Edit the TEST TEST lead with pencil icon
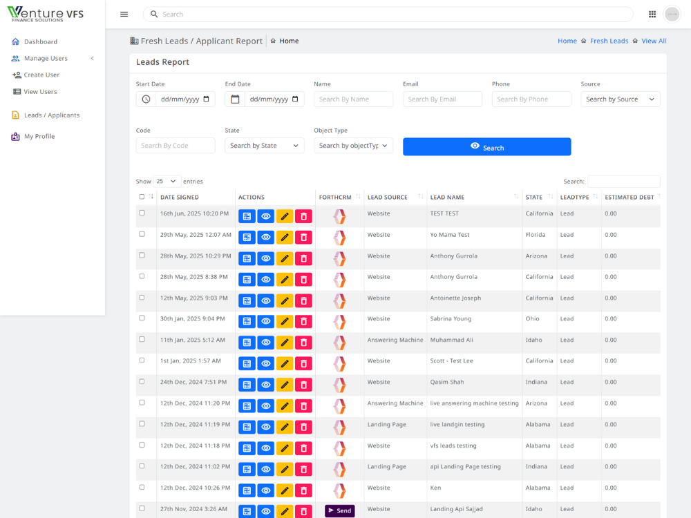 click(x=285, y=216)
